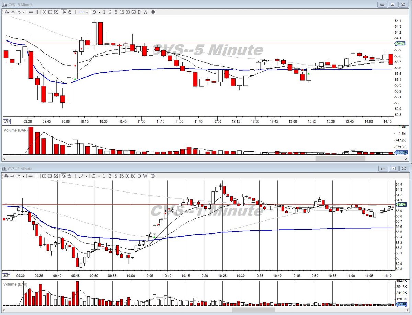The height and width of the screenshot is (315, 412).
Task: Click zoom out icon in 5 Minute window
Action: 50,12
